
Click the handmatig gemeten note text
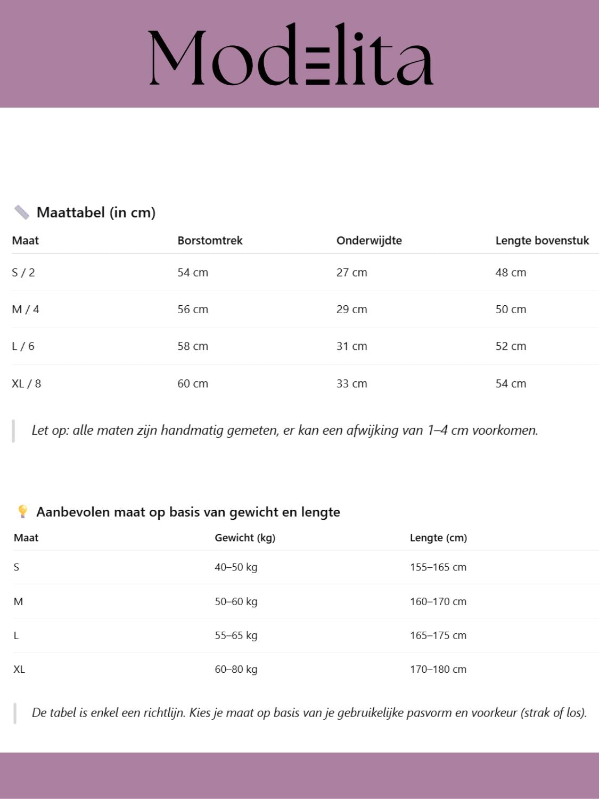(285, 430)
